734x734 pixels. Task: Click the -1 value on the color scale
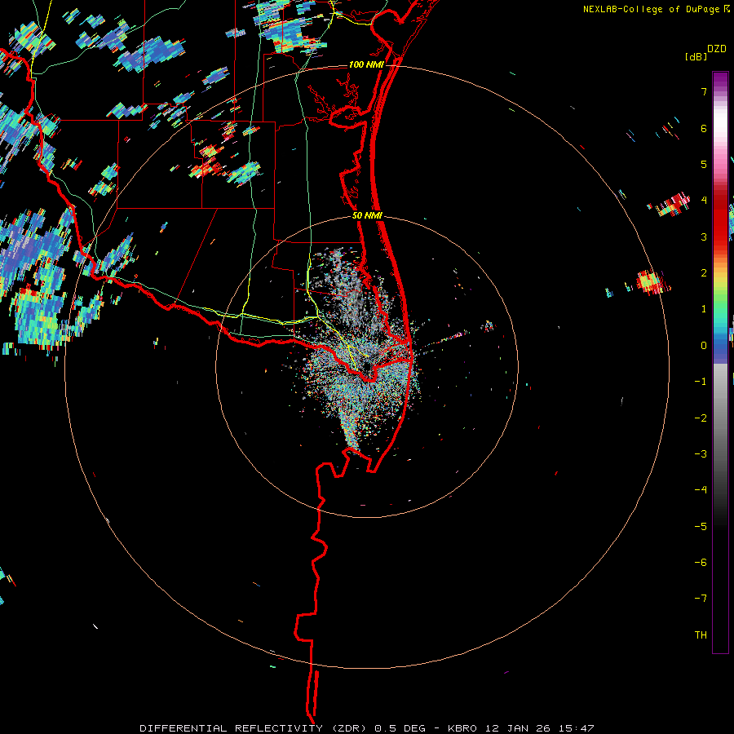701,382
